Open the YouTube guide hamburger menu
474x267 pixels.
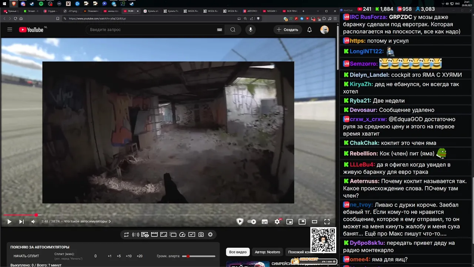click(10, 30)
